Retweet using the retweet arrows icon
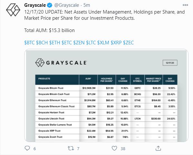Image resolution: width=193 pixels, height=155 pixels. (71, 148)
